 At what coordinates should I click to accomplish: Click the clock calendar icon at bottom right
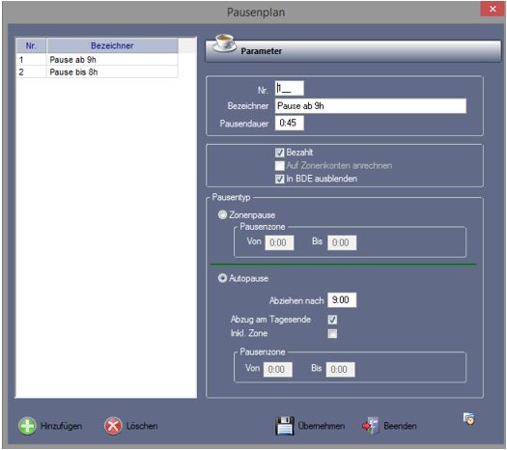coord(468,418)
